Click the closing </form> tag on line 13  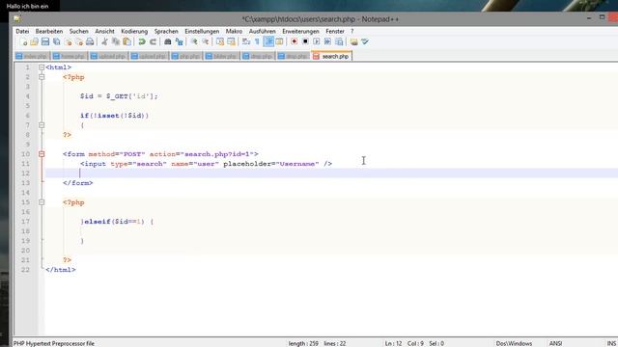click(77, 183)
